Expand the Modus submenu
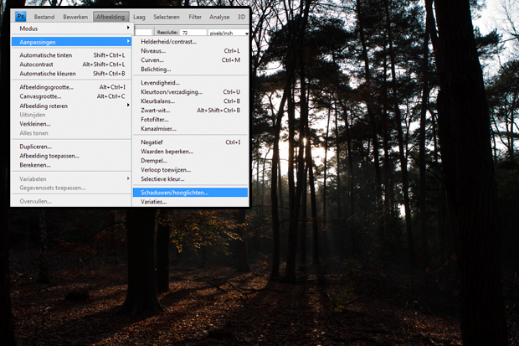519x346 pixels. pyautogui.click(x=72, y=28)
